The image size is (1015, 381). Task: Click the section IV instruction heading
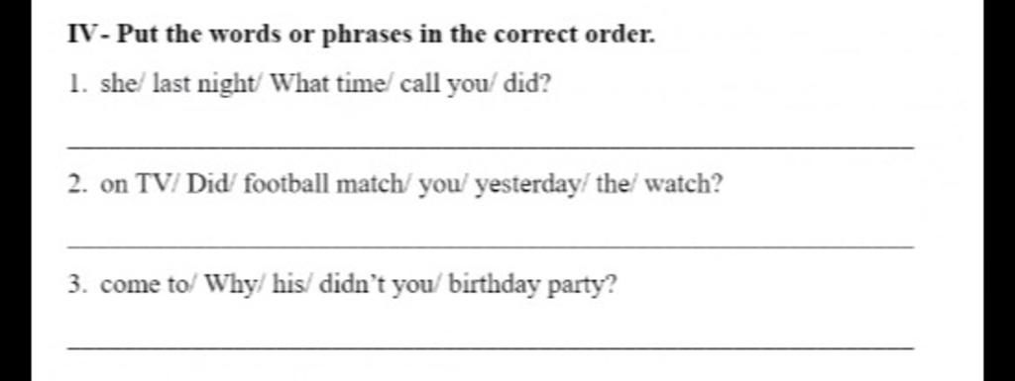pos(361,35)
